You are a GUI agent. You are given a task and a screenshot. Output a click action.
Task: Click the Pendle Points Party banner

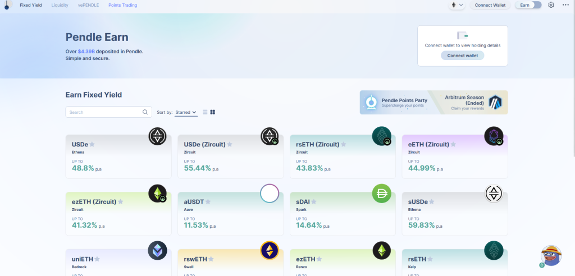coord(394,102)
